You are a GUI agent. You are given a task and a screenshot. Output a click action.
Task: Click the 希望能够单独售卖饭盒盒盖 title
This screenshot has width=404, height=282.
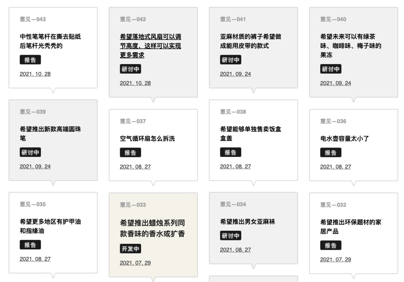[x=251, y=134]
